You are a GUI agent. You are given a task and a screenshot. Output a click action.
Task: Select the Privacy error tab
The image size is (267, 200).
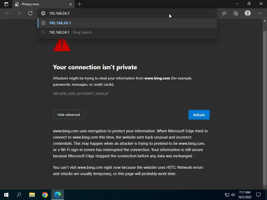point(44,4)
